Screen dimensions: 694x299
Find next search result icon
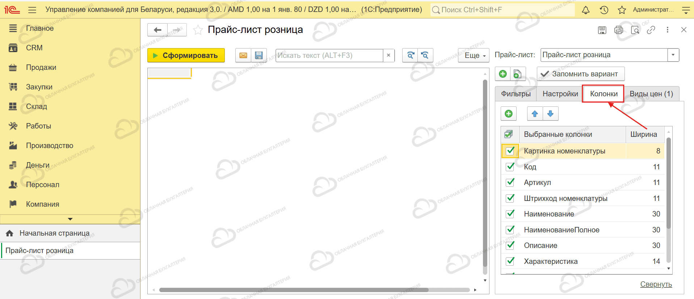click(x=410, y=55)
